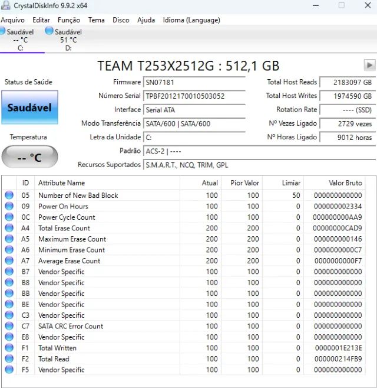Click status orb for F5 Vendor Specific
Screen dimensions: 377x388
9,369
